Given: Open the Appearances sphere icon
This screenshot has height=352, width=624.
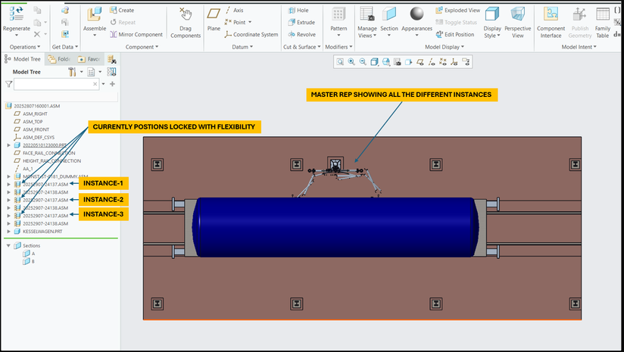Looking at the screenshot, I should (x=417, y=14).
